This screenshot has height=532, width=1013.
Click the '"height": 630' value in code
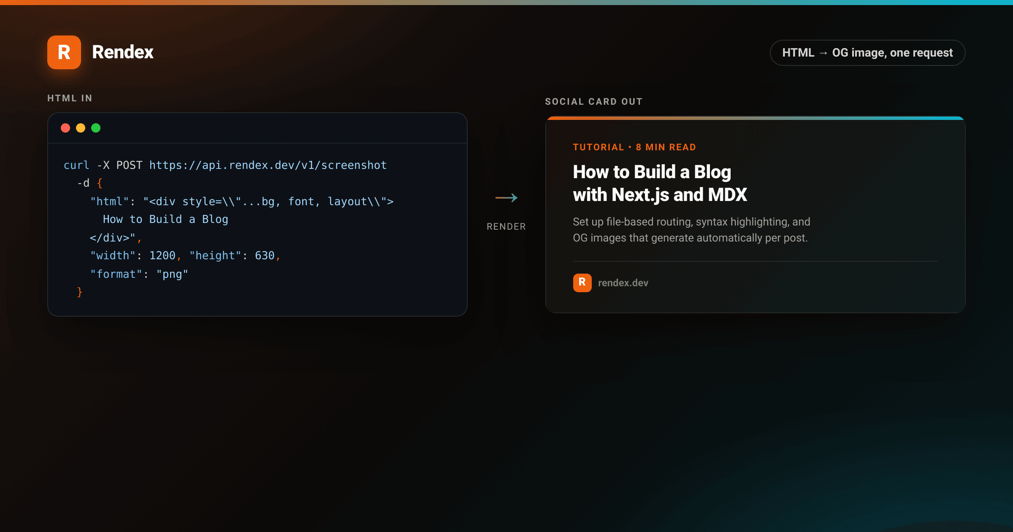coord(232,255)
